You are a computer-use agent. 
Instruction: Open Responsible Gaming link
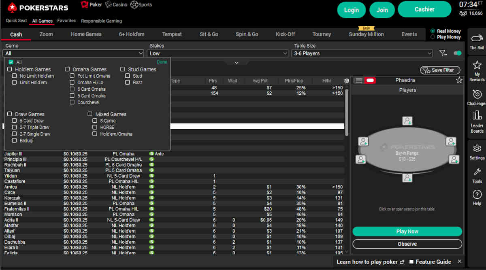[x=101, y=21]
